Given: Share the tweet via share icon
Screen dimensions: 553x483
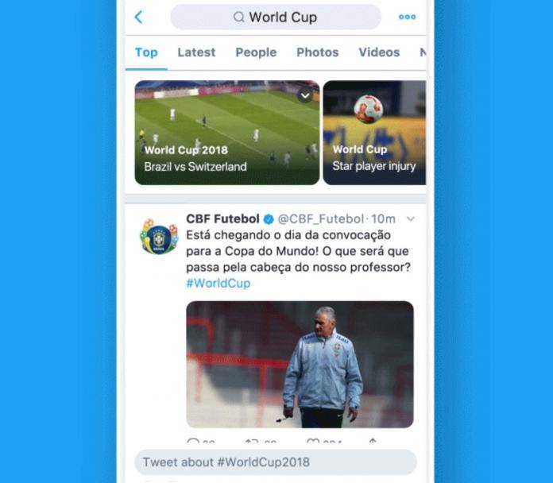Looking at the screenshot, I should [x=373, y=441].
